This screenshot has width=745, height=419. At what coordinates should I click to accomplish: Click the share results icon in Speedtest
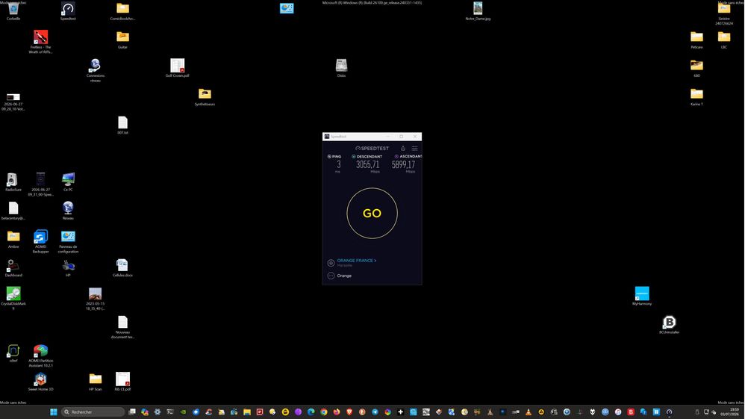tap(403, 149)
